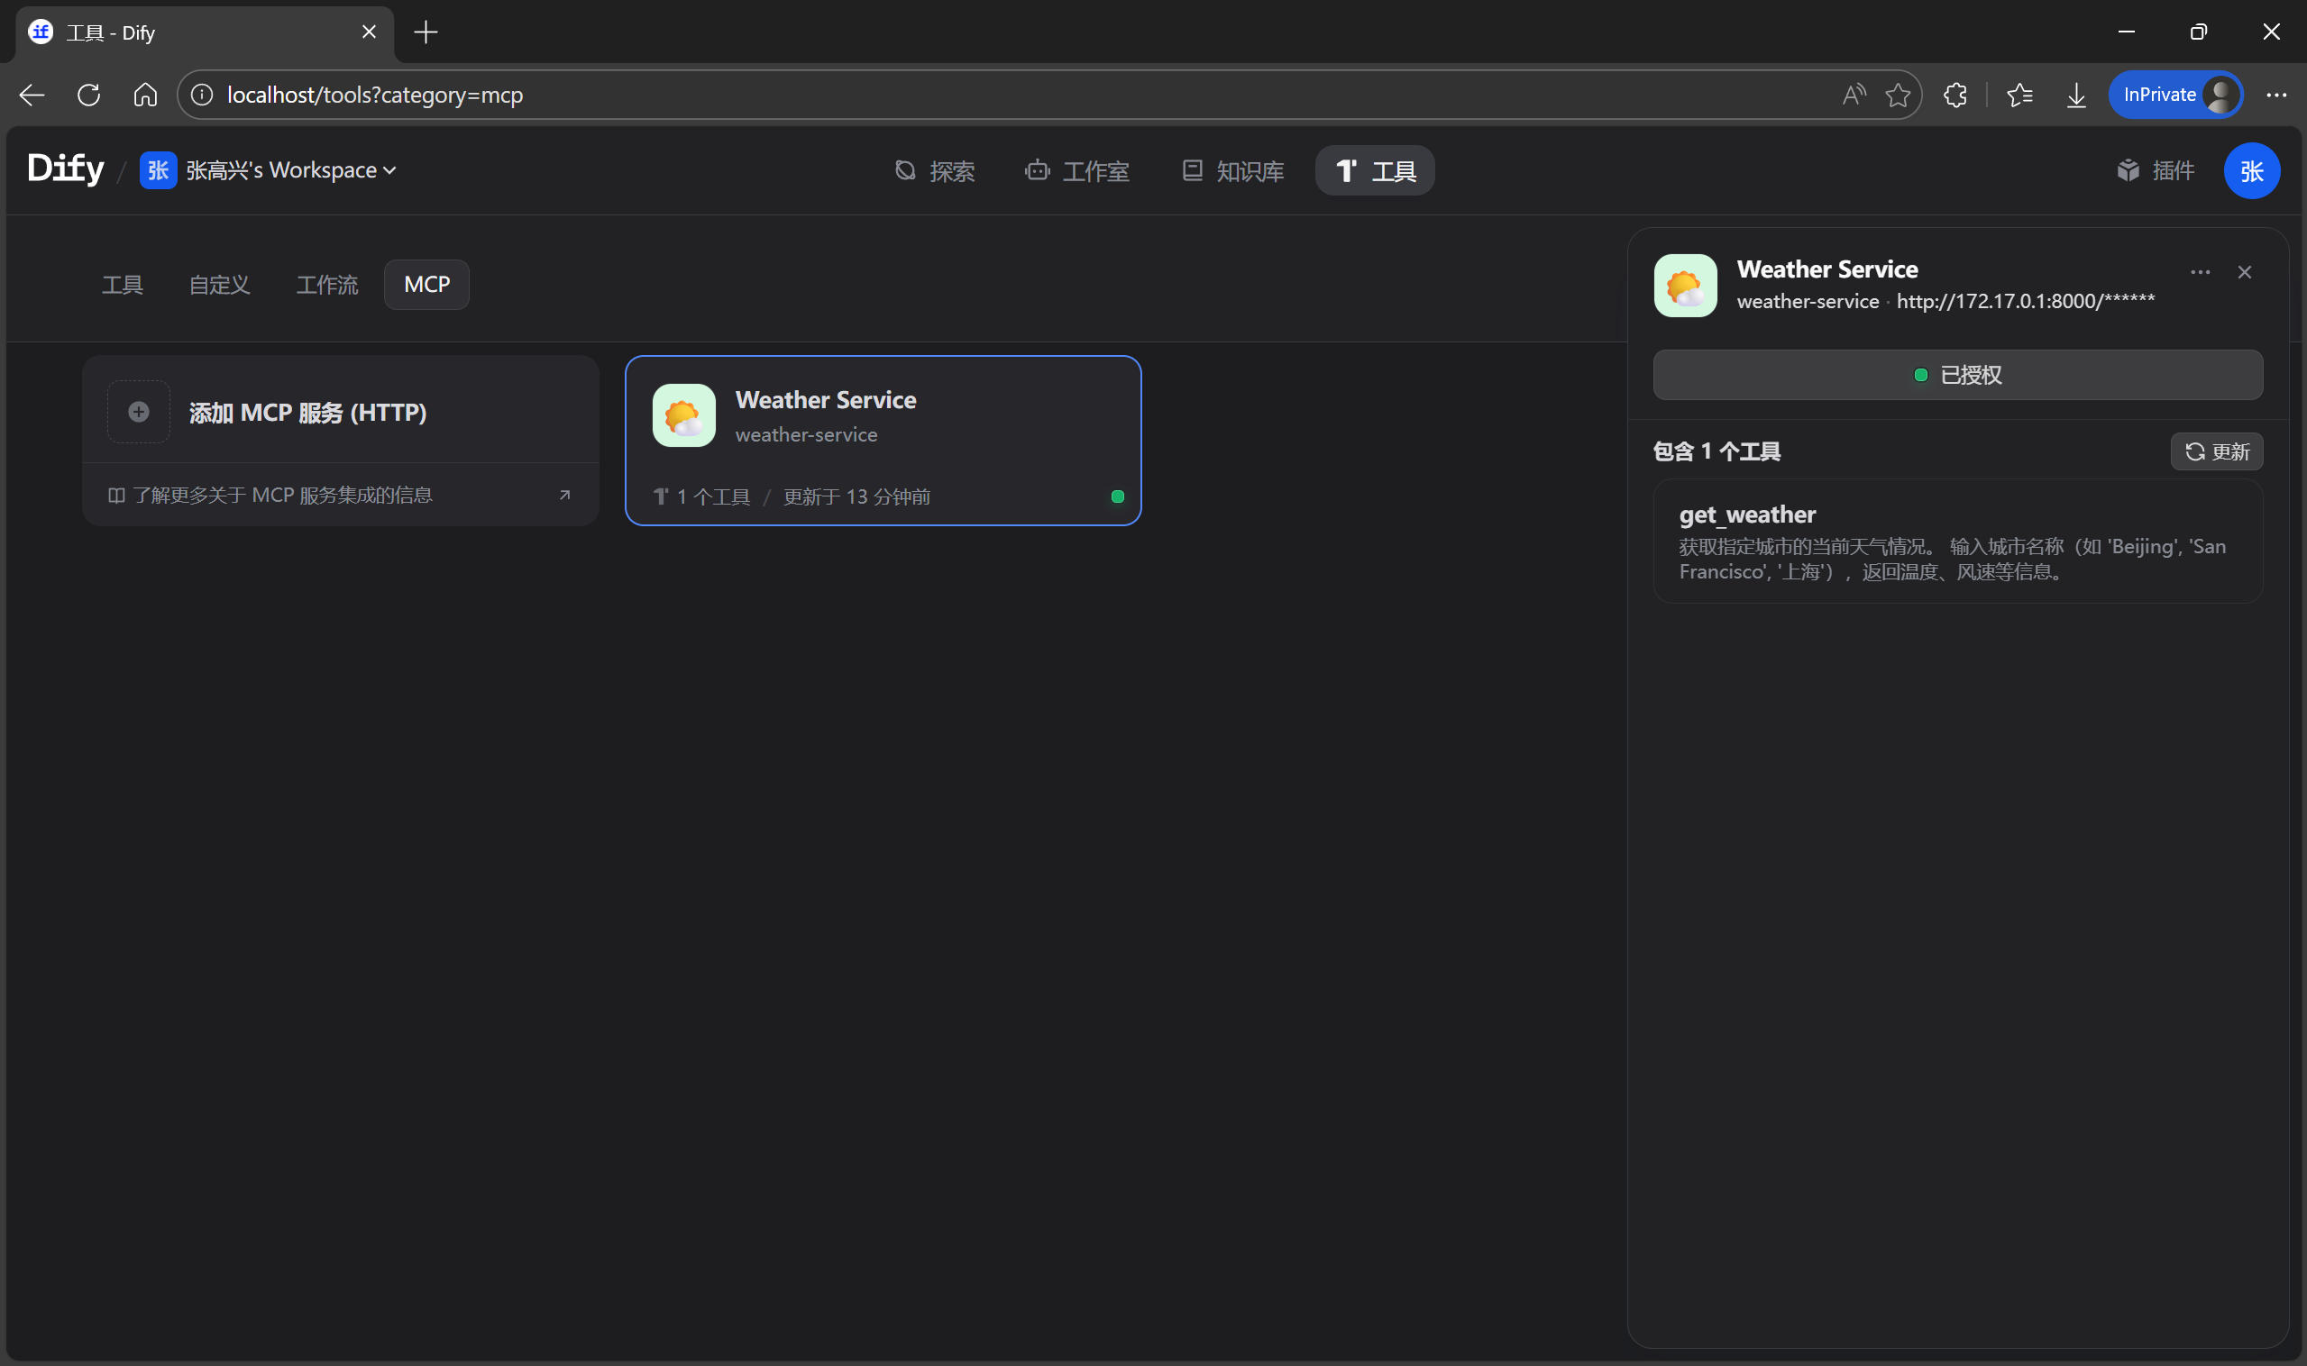Screen dimensions: 2307x1366
Task: Switch to the 工作流 tab
Action: click(x=327, y=285)
